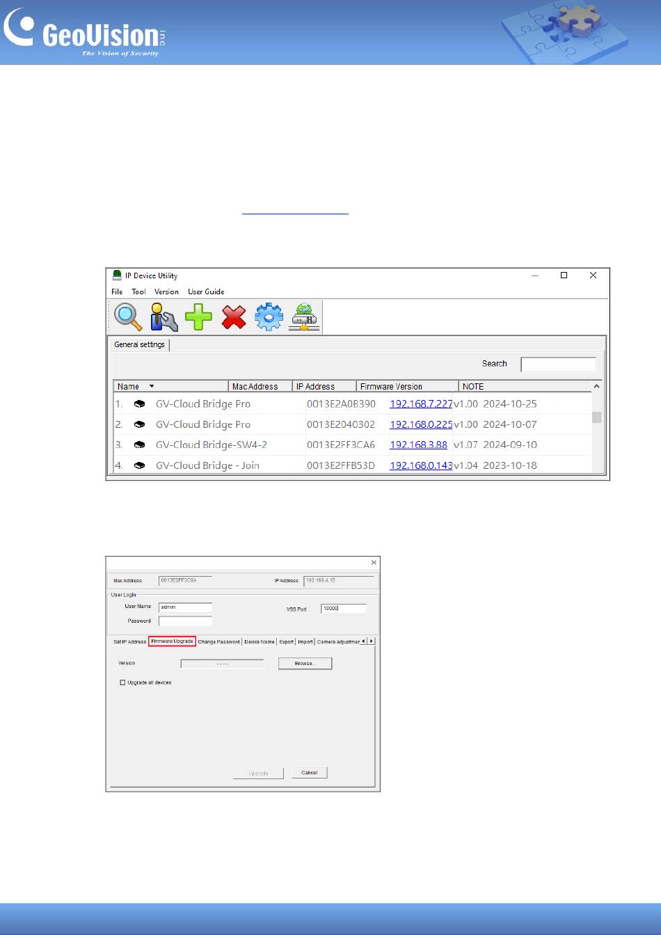The image size is (661, 935).
Task: Click the MAC address 0013E2FFB53D
Action: coord(341,465)
